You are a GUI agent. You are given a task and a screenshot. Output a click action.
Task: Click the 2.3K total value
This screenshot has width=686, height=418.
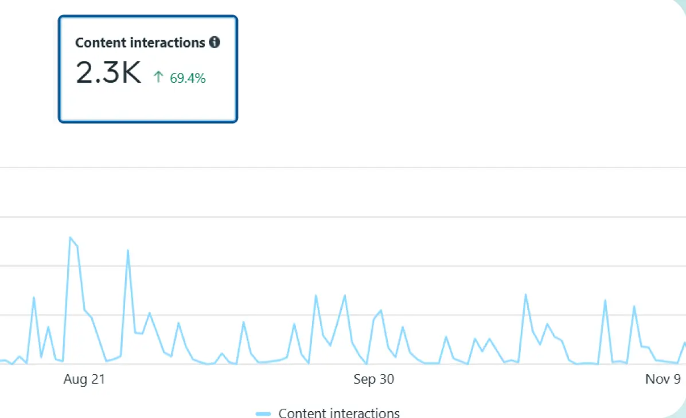pyautogui.click(x=108, y=75)
